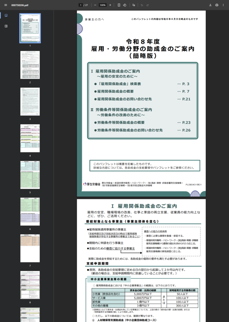Click the redo arrow icon

(x=148, y=5)
